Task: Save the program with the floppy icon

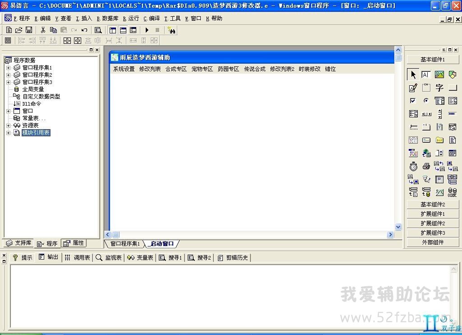Action: [x=29, y=30]
